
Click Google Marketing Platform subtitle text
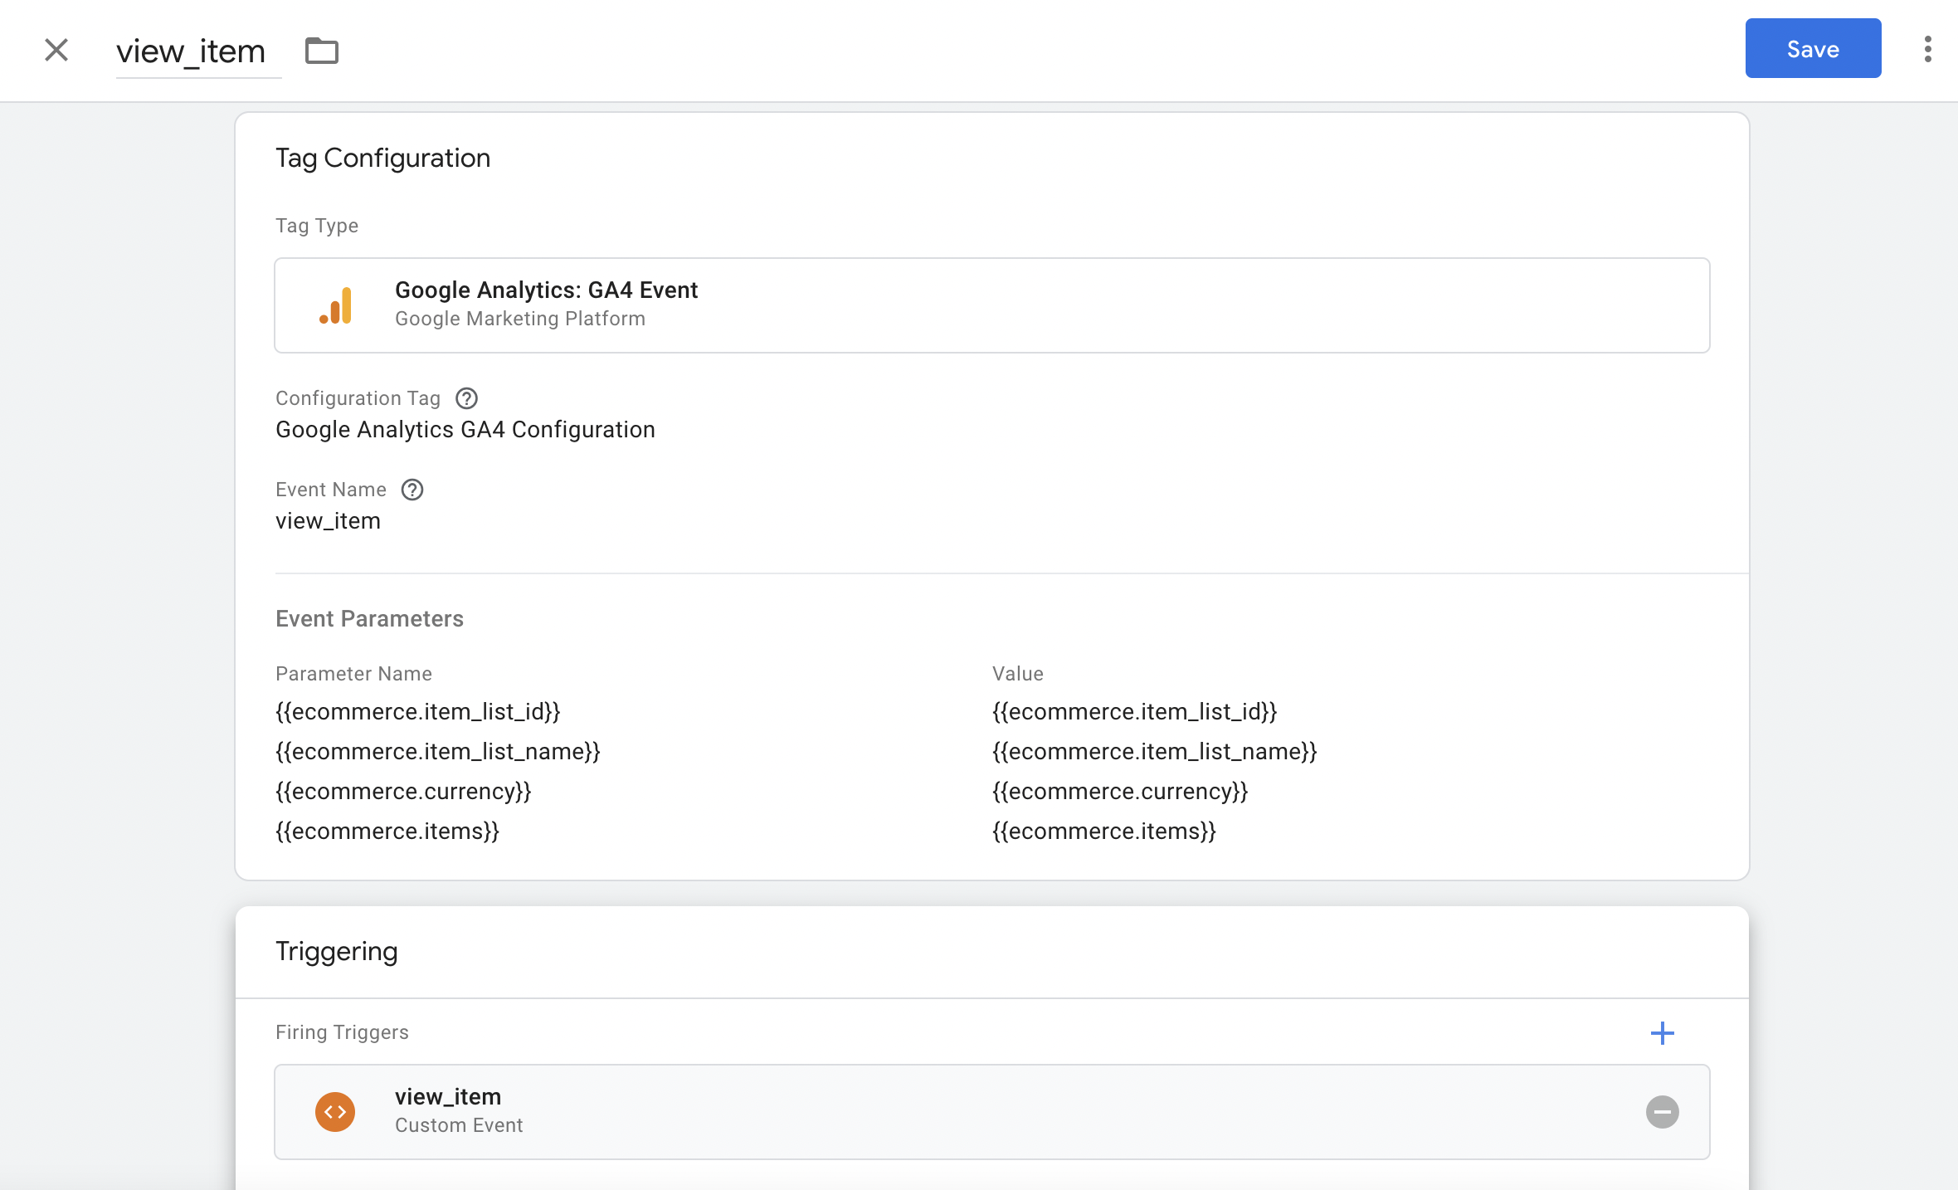(520, 319)
